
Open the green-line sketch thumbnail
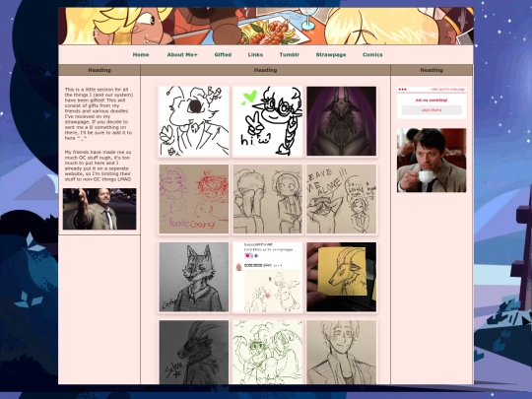pos(268,352)
